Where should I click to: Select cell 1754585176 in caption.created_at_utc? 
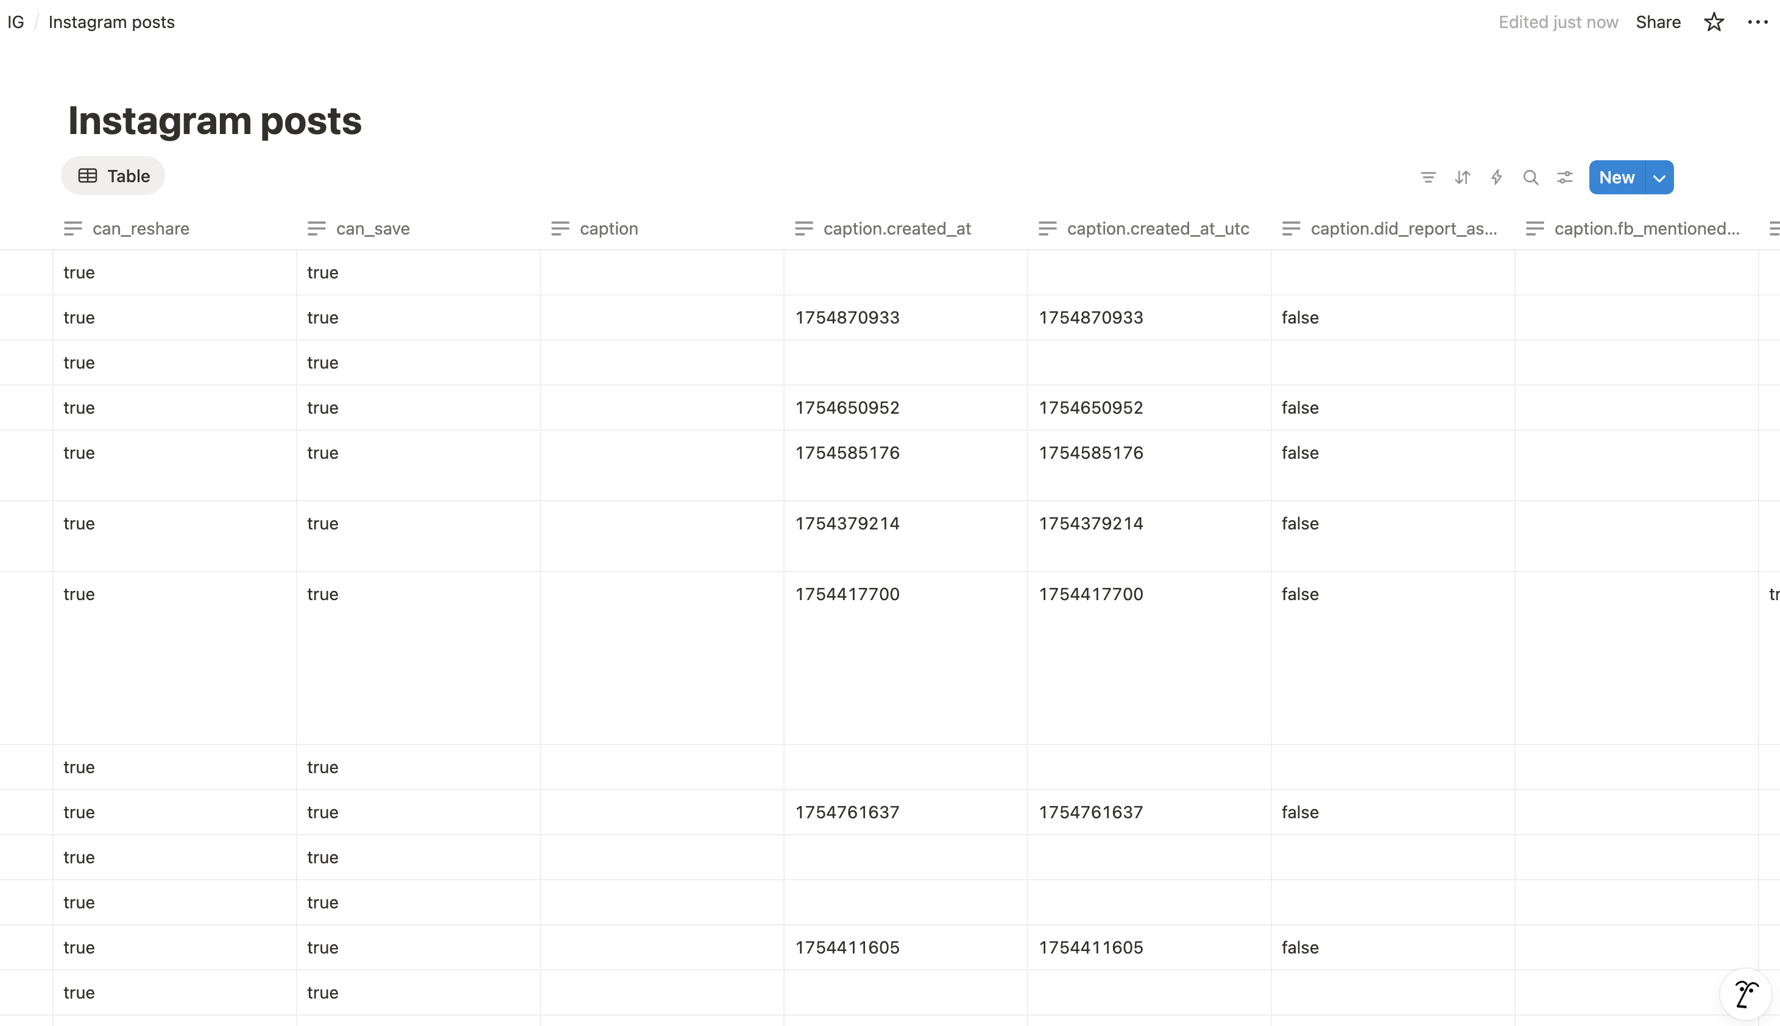click(1150, 466)
